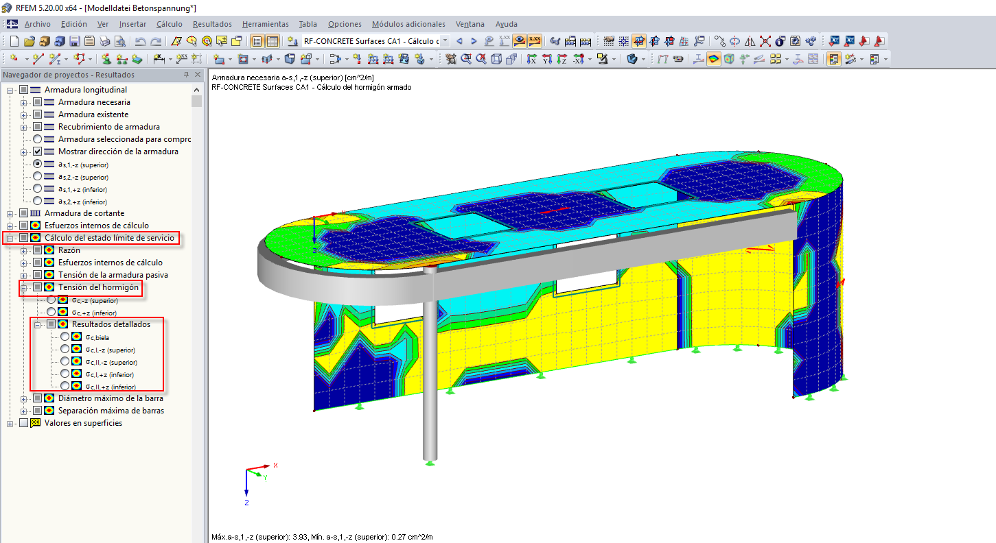
Task: Click the red X delete icon
Action: (765, 41)
